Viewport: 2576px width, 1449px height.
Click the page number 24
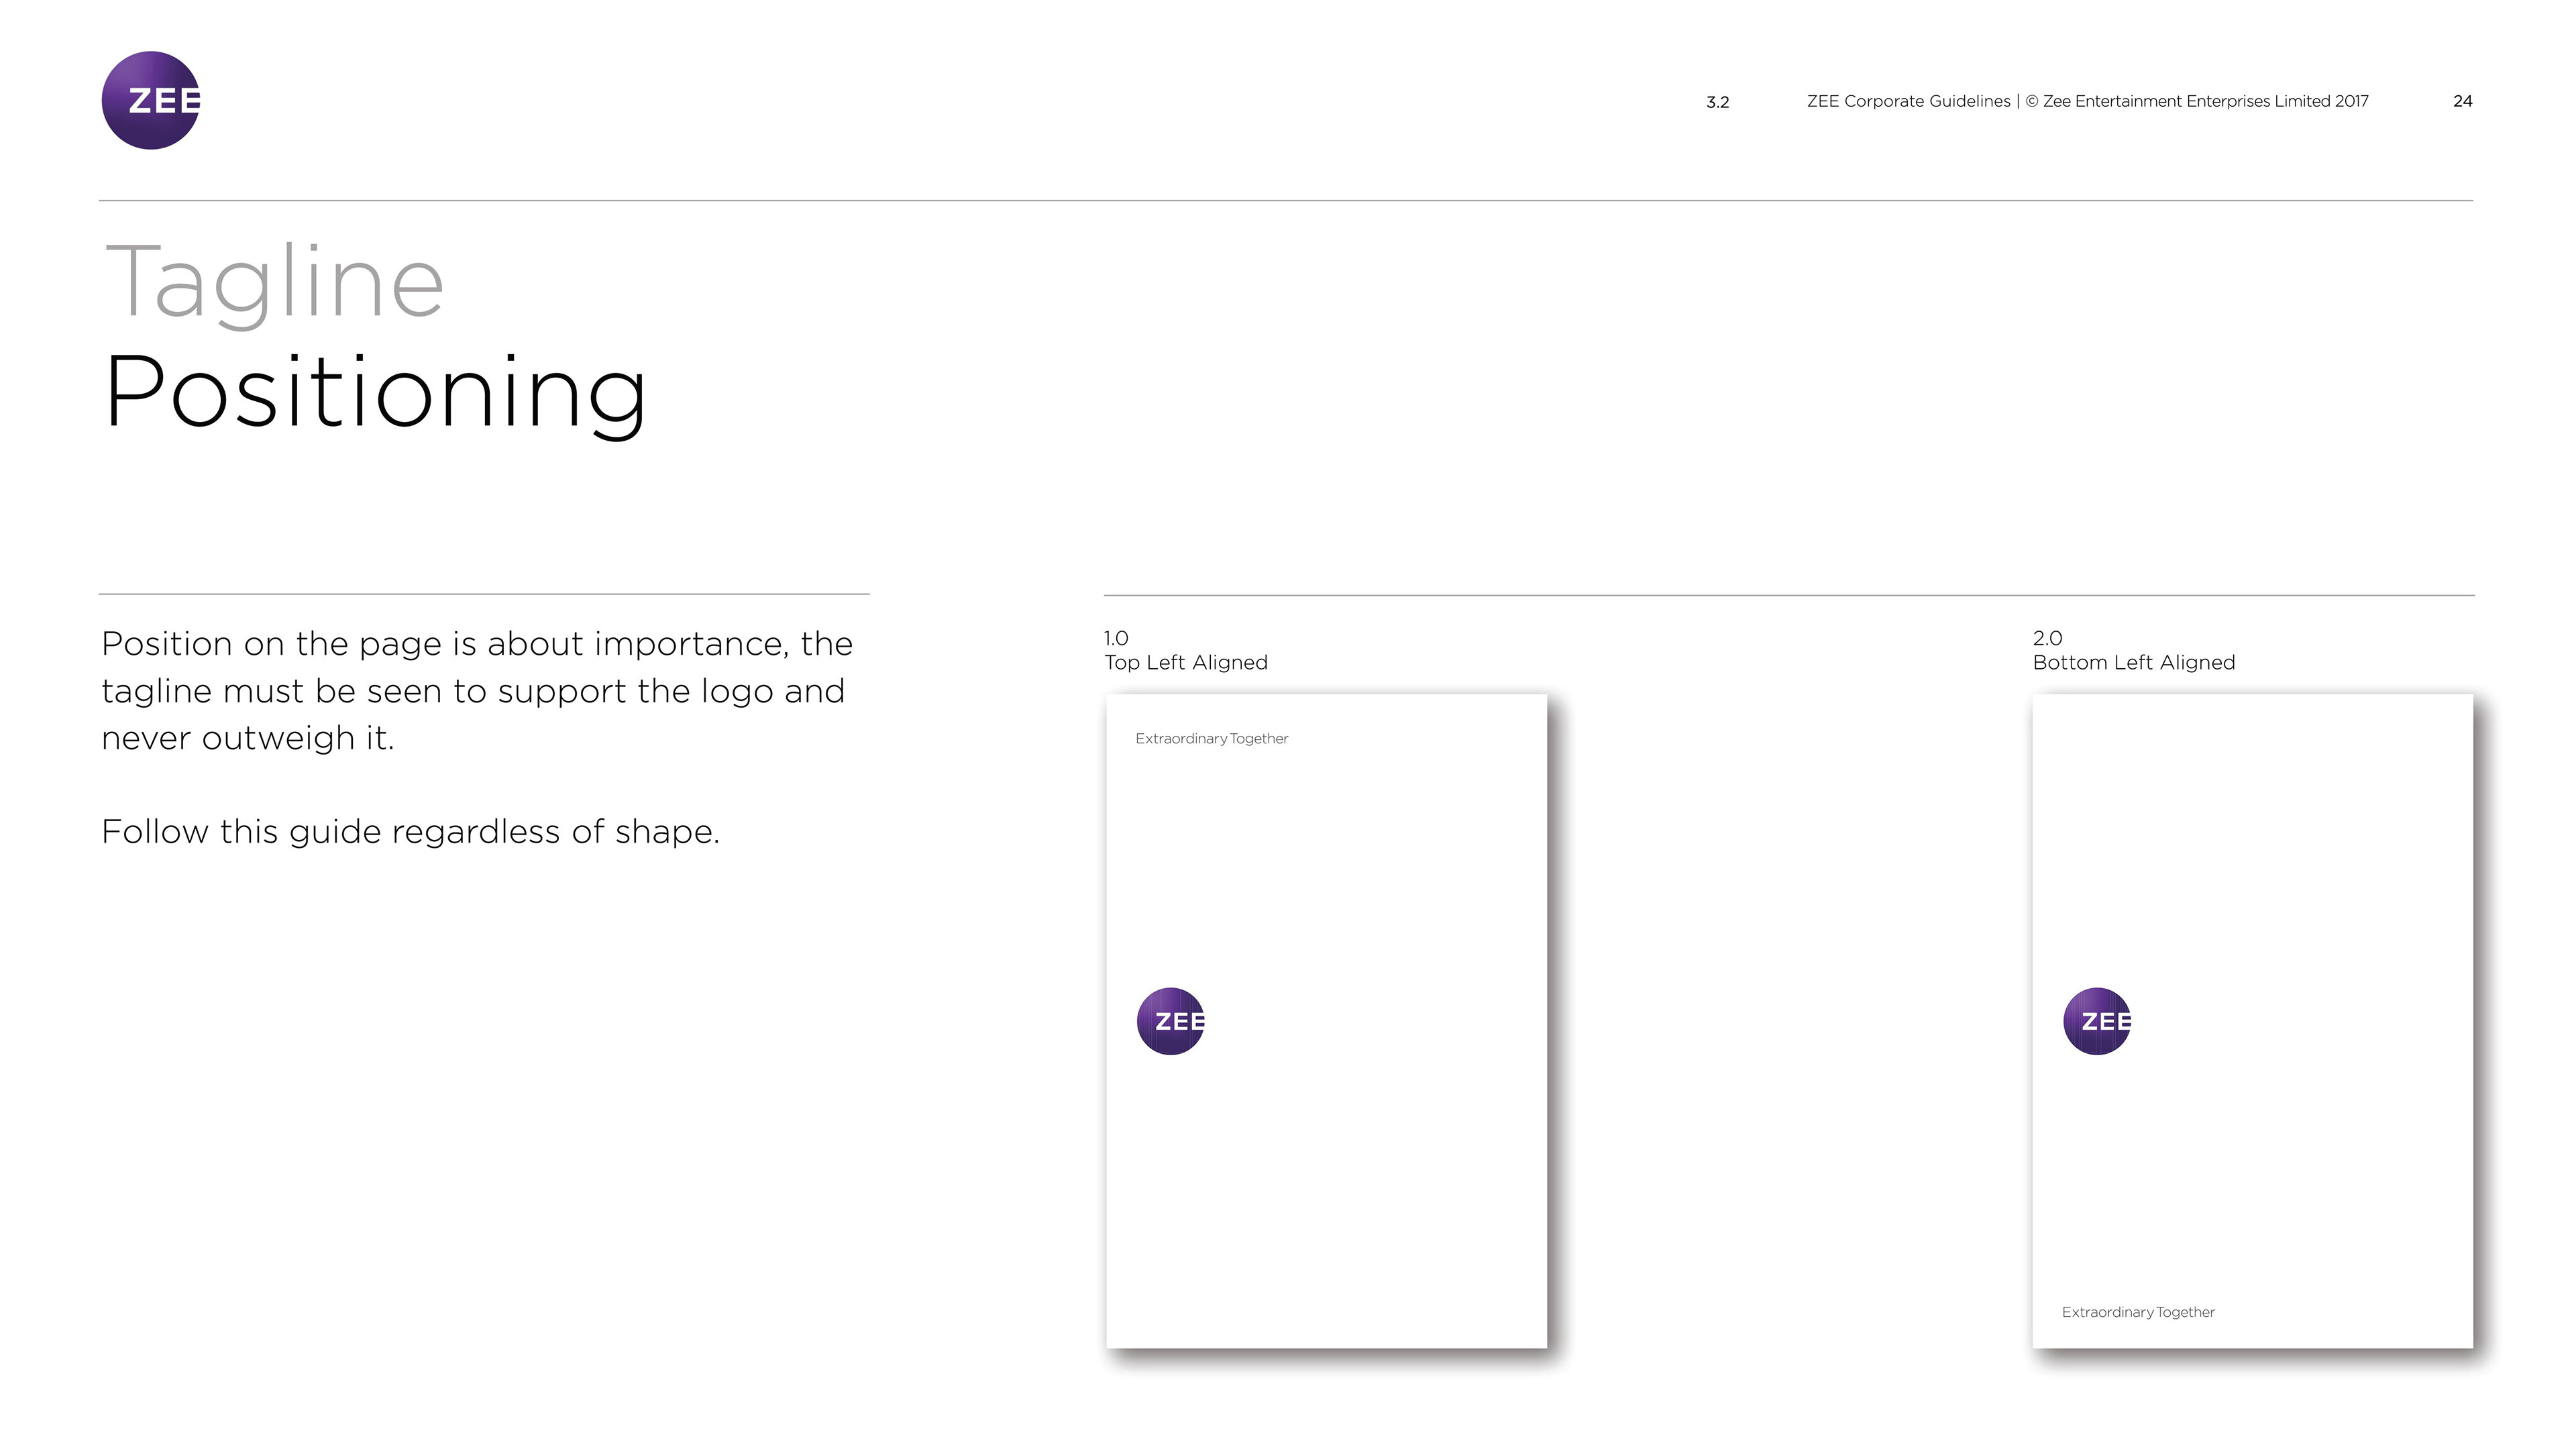click(x=2462, y=101)
